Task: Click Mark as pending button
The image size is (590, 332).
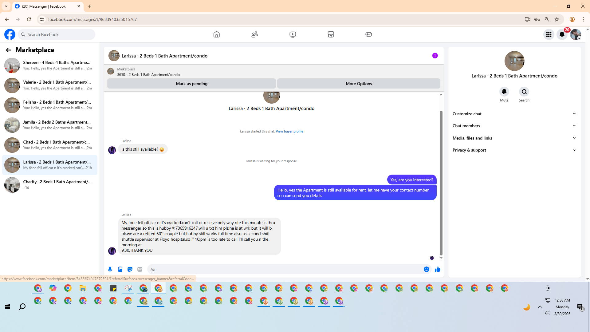Action: (x=191, y=84)
